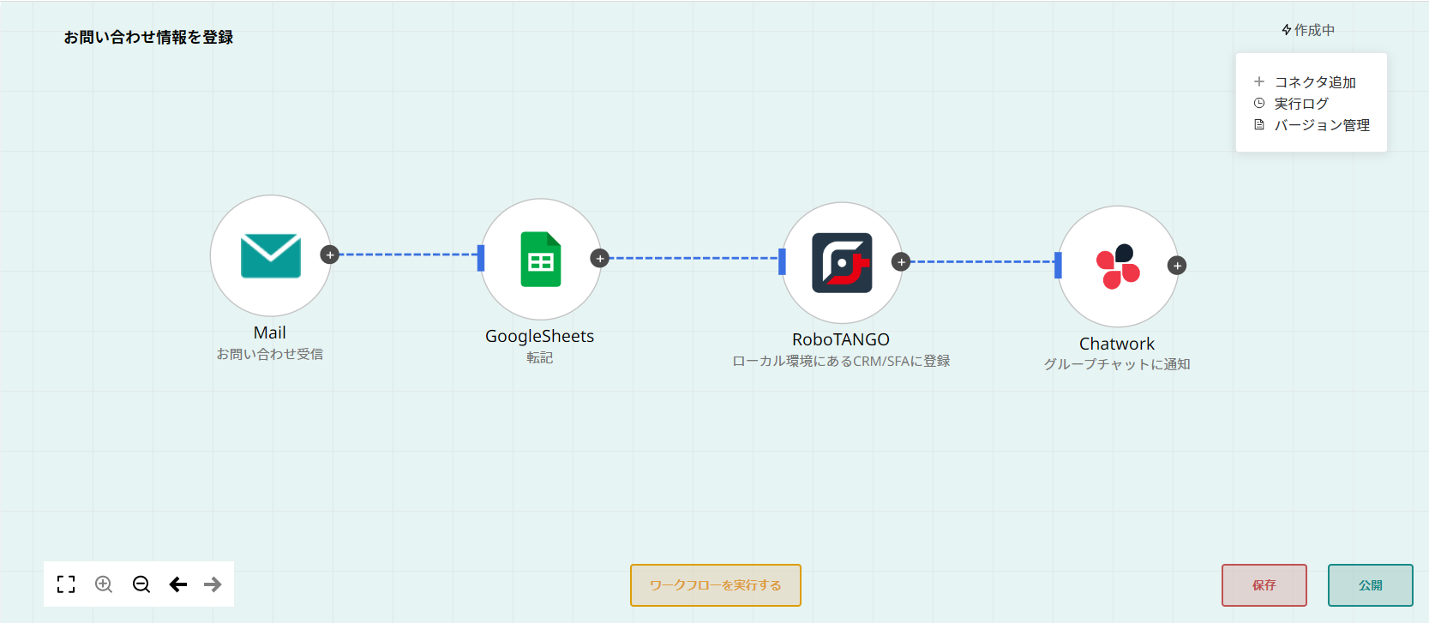Zoom out with the magnifier minus icon
The width and height of the screenshot is (1429, 623).
(141, 584)
